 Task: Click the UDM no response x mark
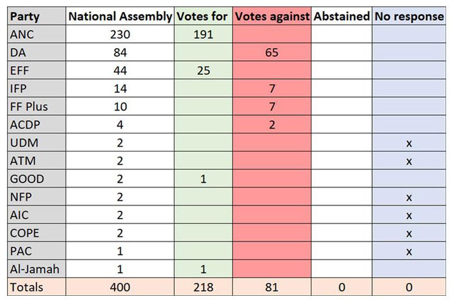click(x=409, y=143)
